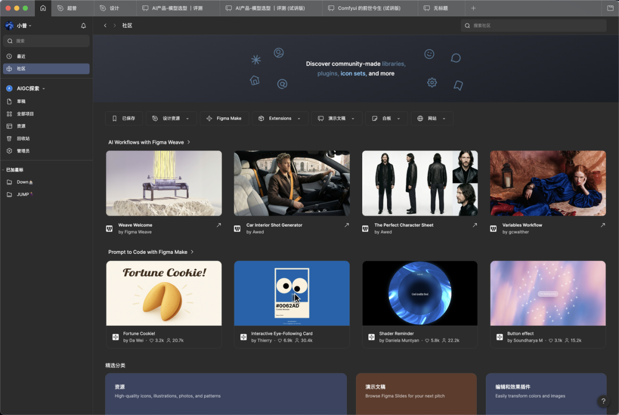
Task: Click the back navigation arrow
Action: [x=105, y=26]
